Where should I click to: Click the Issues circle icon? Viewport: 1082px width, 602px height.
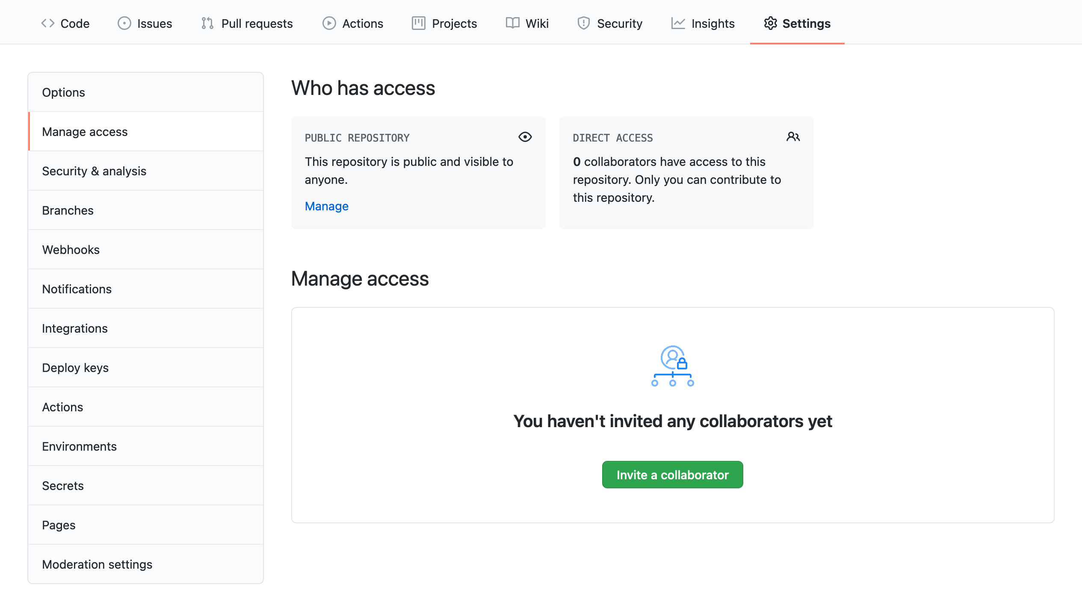coord(124,23)
